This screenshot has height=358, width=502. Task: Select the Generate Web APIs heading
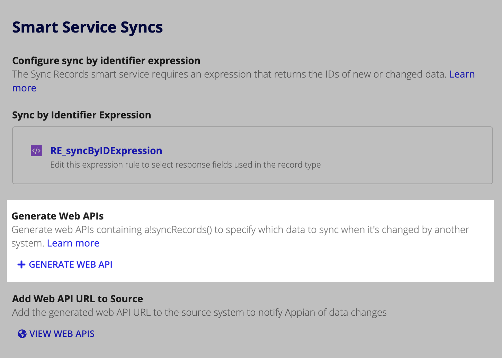pos(57,216)
